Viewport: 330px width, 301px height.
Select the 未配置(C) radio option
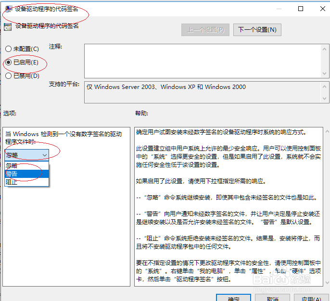coord(22,49)
